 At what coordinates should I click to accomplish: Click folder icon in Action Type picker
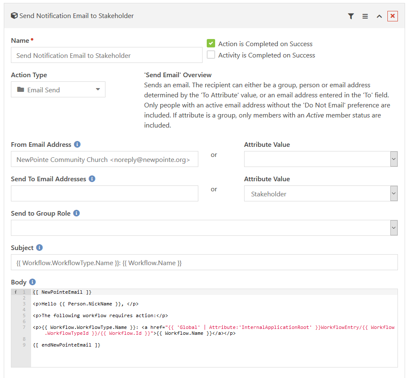[x=21, y=90]
